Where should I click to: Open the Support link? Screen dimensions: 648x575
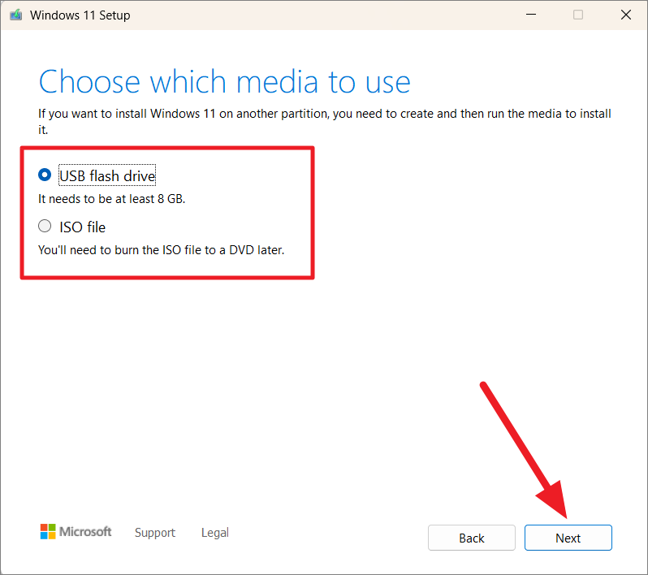click(x=155, y=533)
